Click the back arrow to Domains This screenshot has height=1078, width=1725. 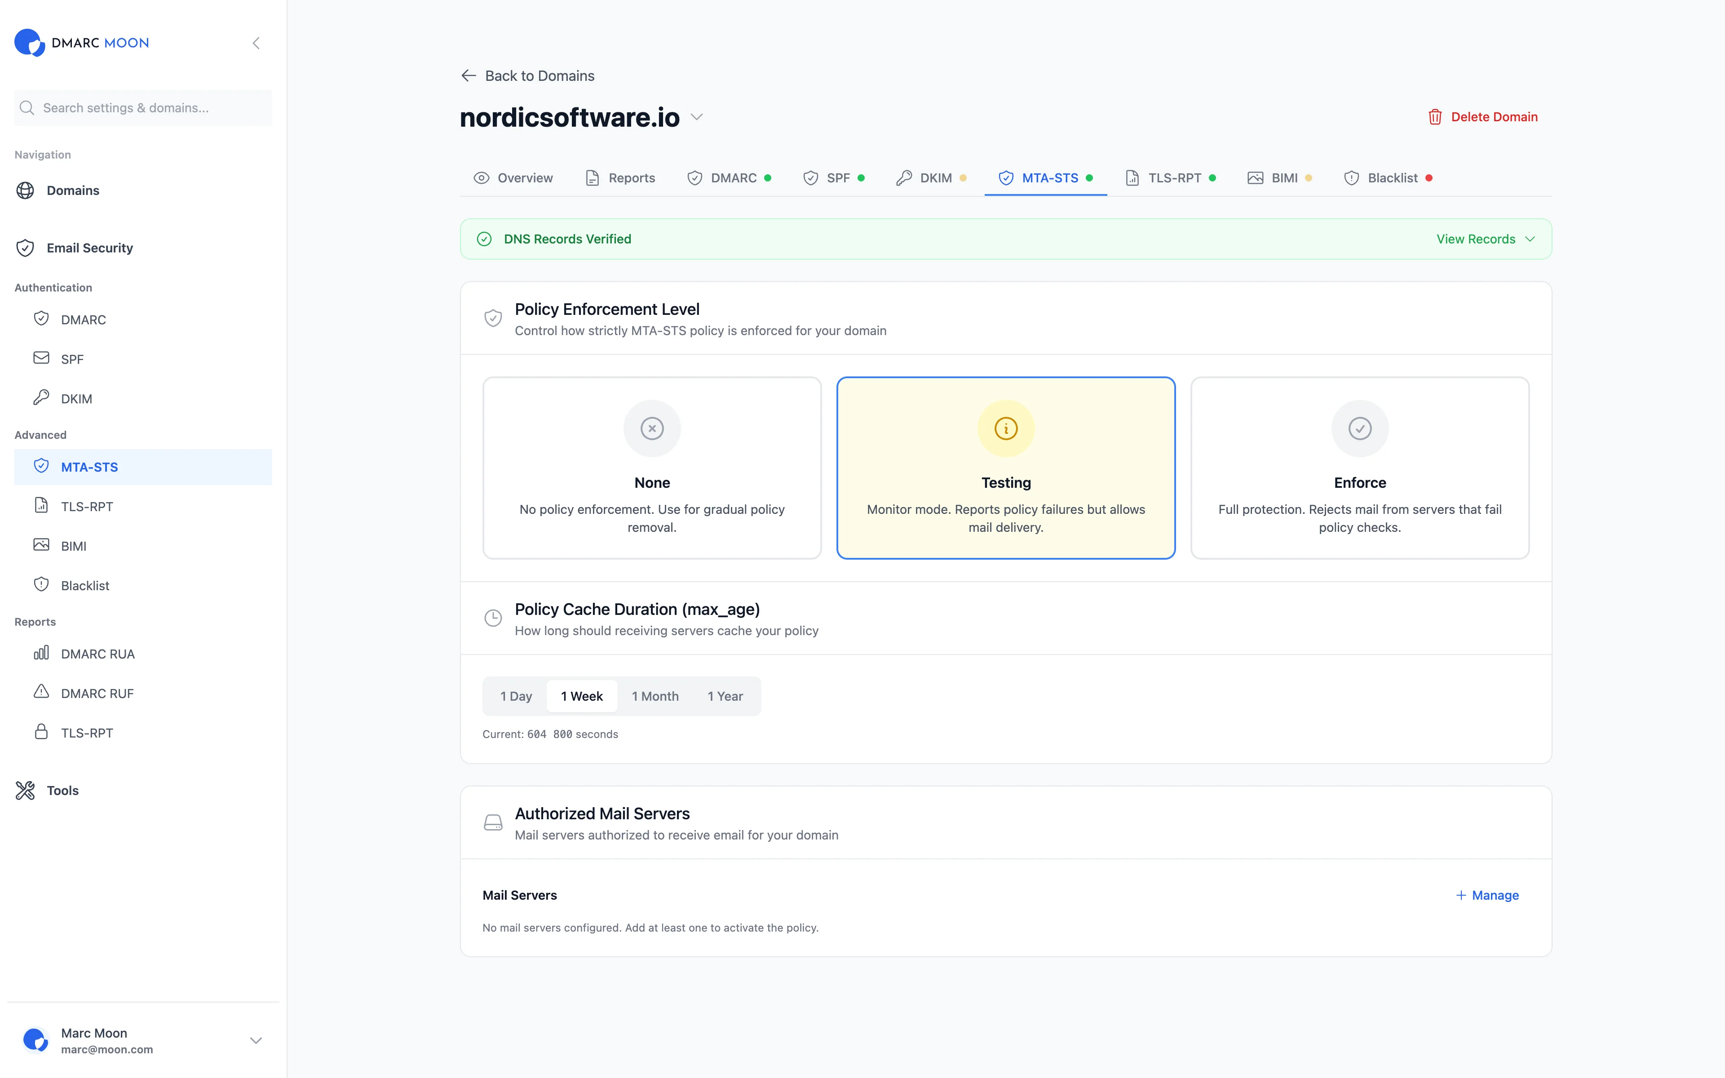coord(469,75)
